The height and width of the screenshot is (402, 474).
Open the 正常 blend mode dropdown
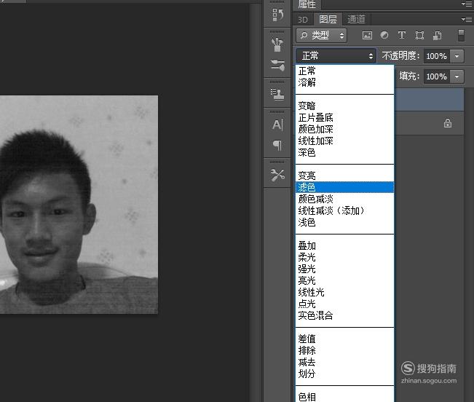click(336, 56)
